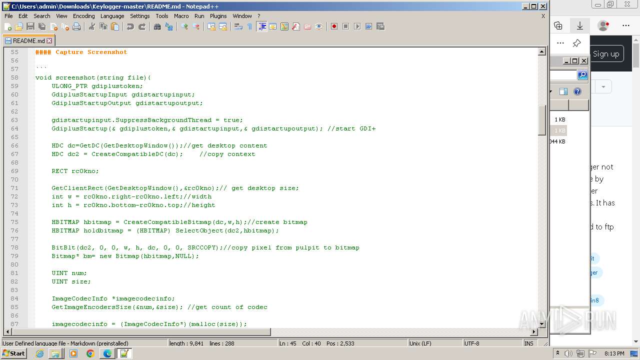This screenshot has width=640, height=360.
Task: Open Explorer window help question icon
Action: 577,91
